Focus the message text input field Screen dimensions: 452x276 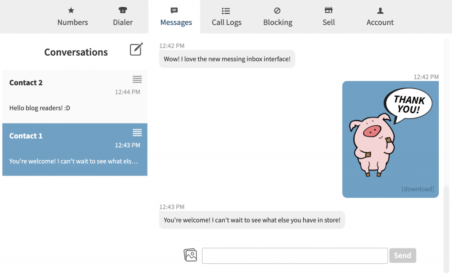click(x=294, y=256)
